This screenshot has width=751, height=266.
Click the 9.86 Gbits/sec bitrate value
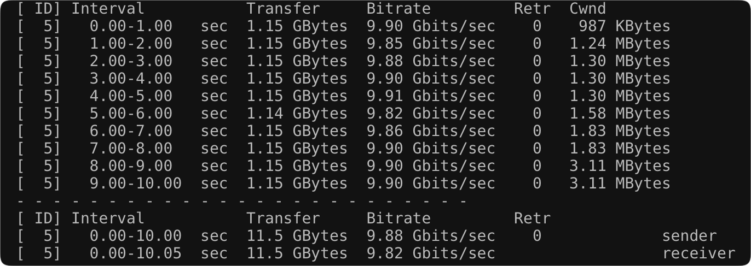(x=431, y=131)
